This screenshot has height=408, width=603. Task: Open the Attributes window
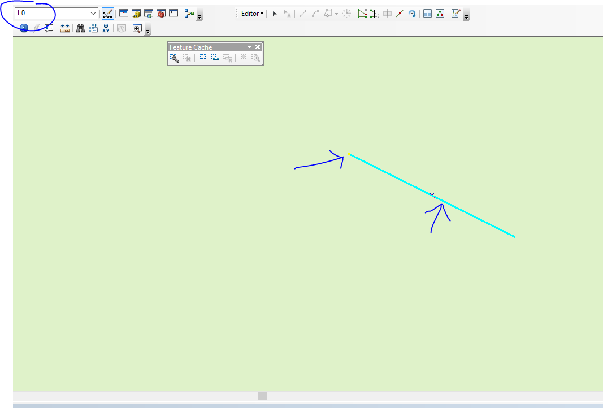tap(427, 14)
